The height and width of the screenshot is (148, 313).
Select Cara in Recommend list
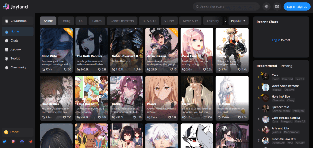click(275, 75)
